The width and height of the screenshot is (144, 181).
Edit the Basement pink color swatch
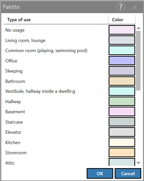coord(122,111)
